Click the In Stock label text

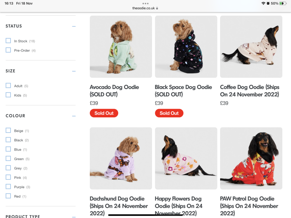21,41
